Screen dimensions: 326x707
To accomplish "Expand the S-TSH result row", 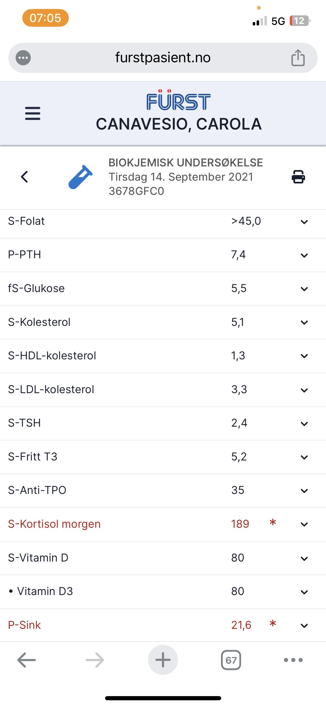I will [x=304, y=424].
